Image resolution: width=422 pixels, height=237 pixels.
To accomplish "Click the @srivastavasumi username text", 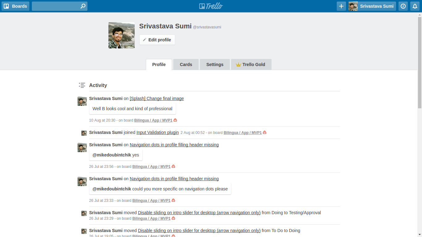I will (207, 27).
